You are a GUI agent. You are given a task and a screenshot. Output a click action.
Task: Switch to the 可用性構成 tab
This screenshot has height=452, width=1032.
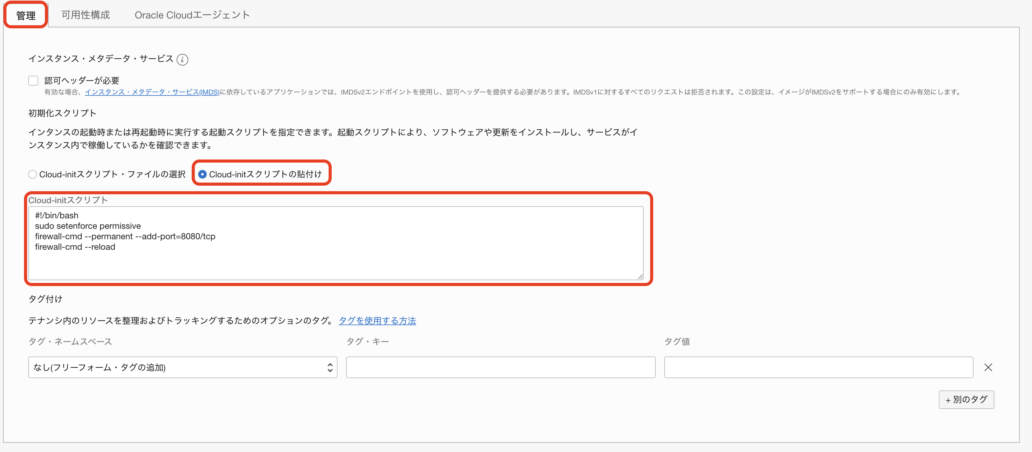(x=85, y=15)
